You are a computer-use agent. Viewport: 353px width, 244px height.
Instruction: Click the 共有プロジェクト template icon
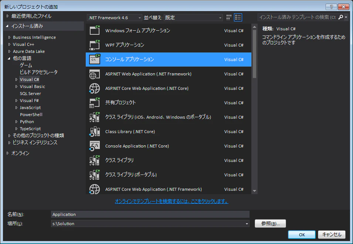pyautogui.click(x=95, y=103)
